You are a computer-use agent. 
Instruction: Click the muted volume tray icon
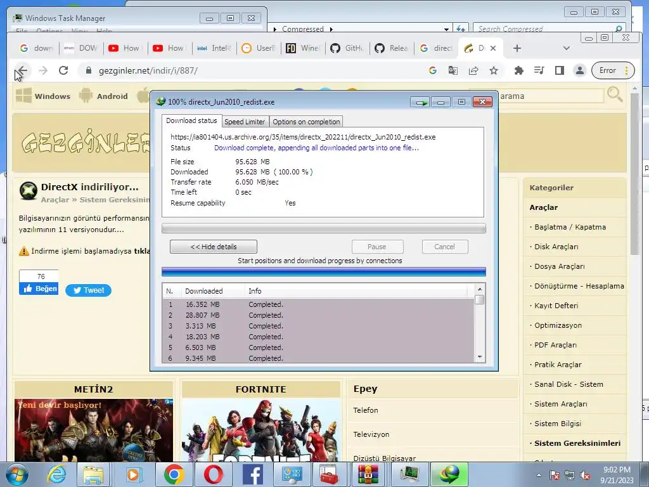[585, 476]
